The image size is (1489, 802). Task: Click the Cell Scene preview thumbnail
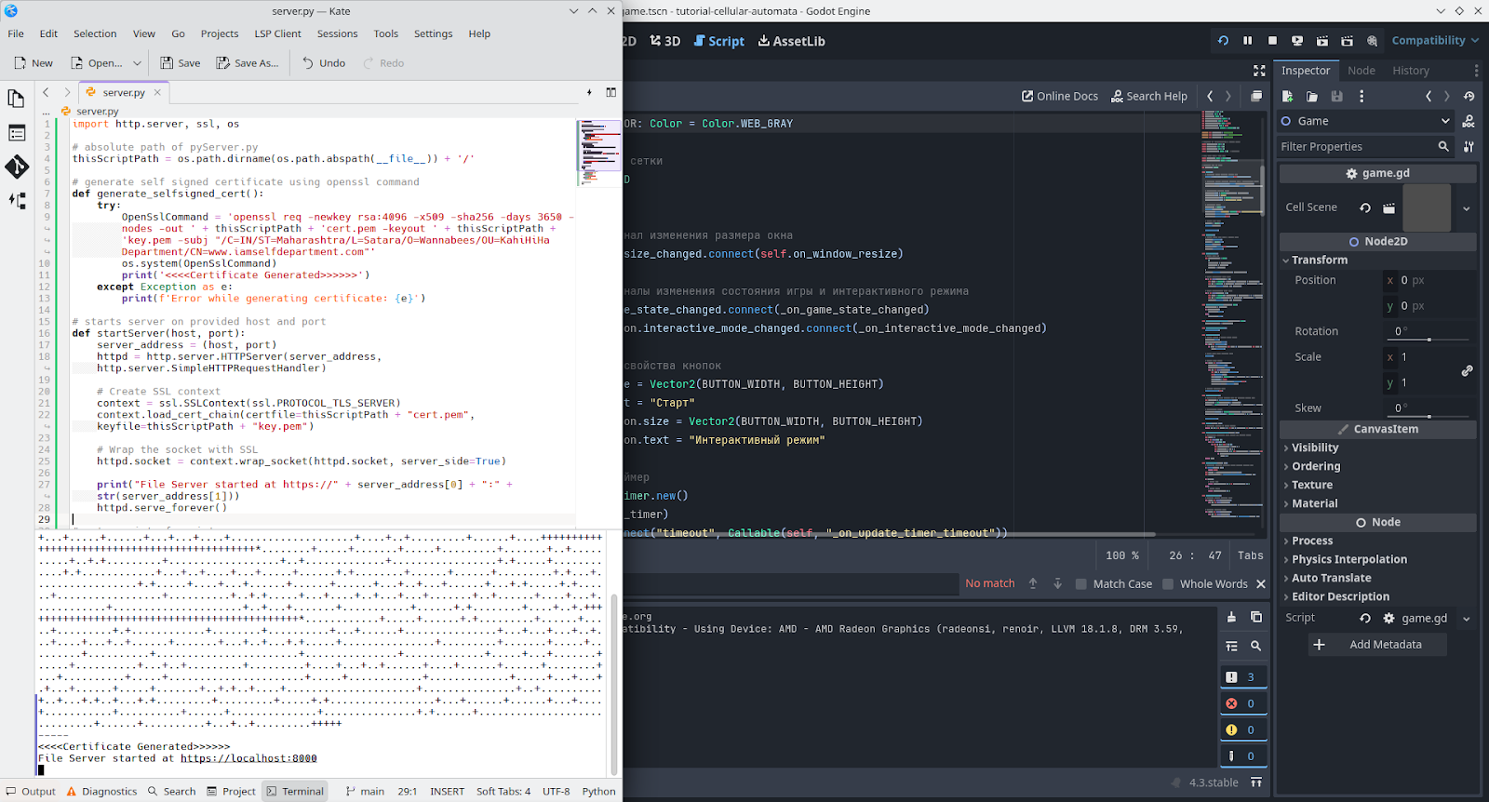1427,207
